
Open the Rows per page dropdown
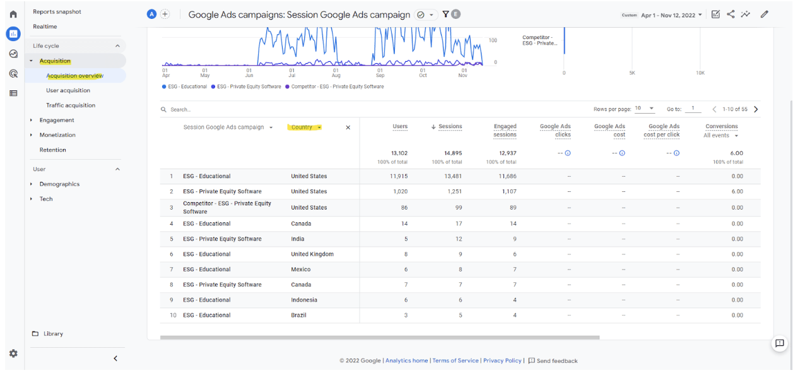[x=644, y=109]
